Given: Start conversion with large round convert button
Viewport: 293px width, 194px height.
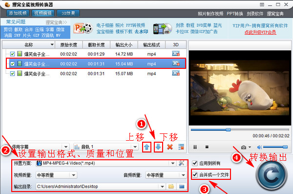Looking at the screenshot, I should 271,175.
